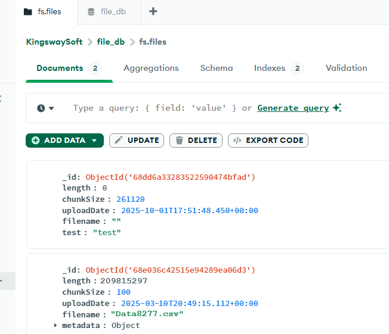
Task: Click the UPDATE button
Action: point(137,141)
